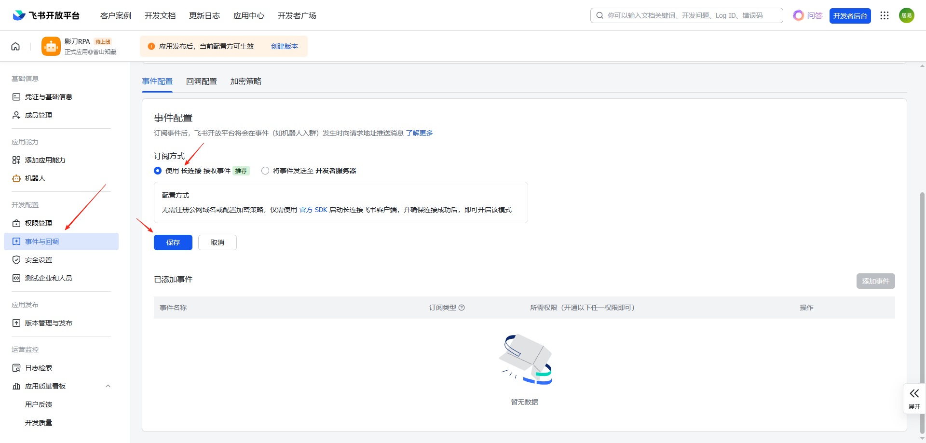Switch to the 回调配置 tab

[202, 81]
